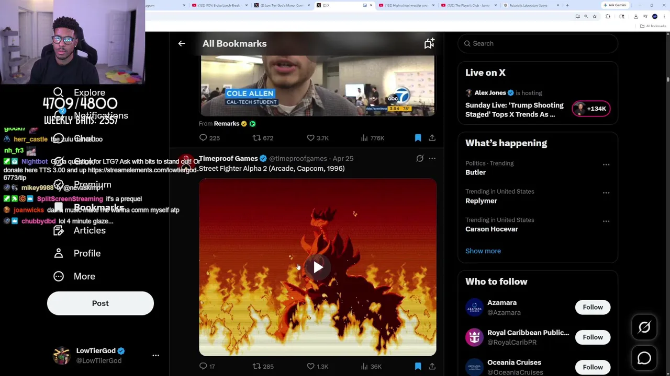This screenshot has height=376, width=670.
Task: Repost the post with 672 reposts
Action: pos(263,138)
